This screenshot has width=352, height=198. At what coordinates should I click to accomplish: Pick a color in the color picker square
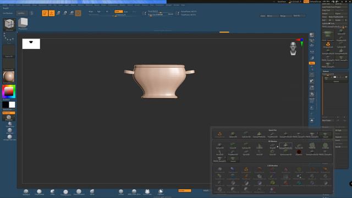(9, 92)
